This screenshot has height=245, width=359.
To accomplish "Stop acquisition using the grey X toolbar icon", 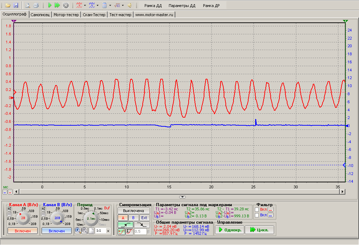I will [x=66, y=6].
